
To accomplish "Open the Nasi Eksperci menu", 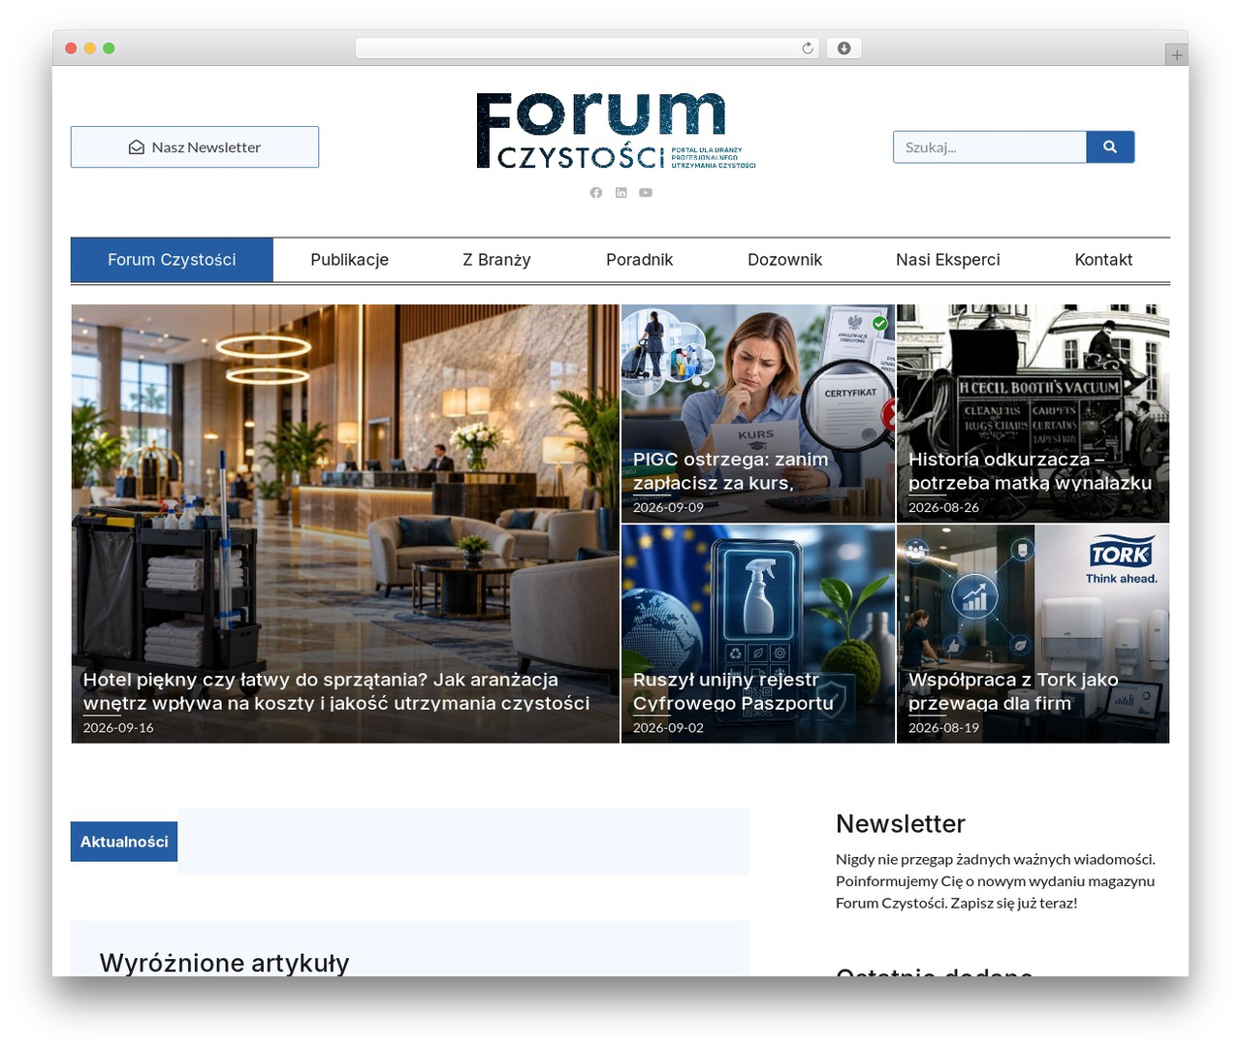I will (948, 260).
